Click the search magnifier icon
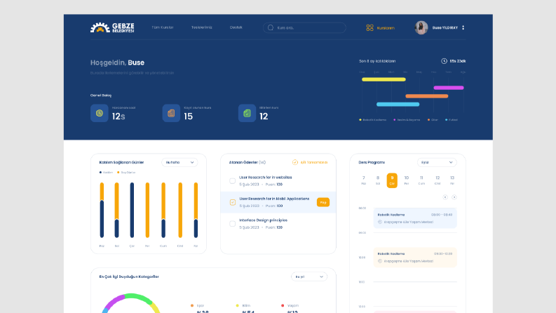The height and width of the screenshot is (313, 556). pos(271,27)
